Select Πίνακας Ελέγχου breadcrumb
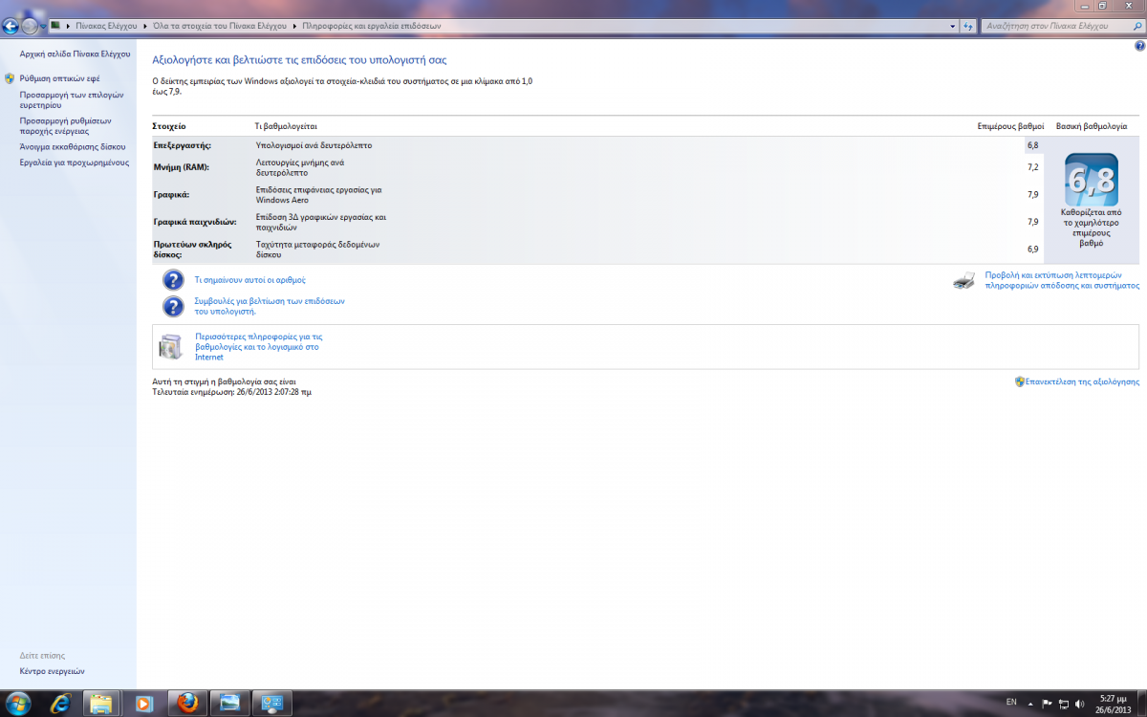The image size is (1147, 717). coord(105,26)
